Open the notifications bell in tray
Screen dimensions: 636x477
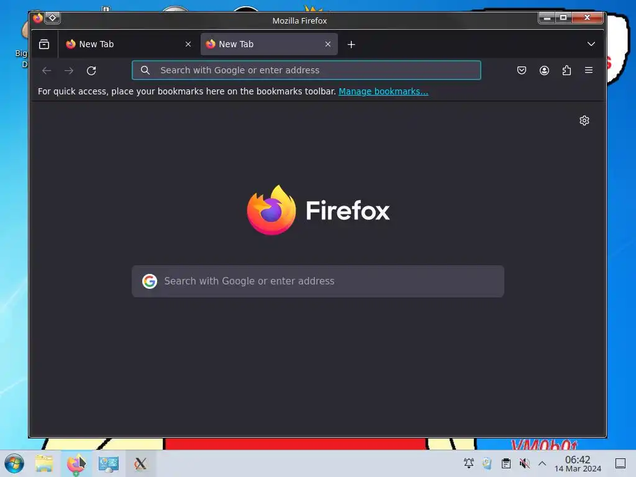[468, 463]
